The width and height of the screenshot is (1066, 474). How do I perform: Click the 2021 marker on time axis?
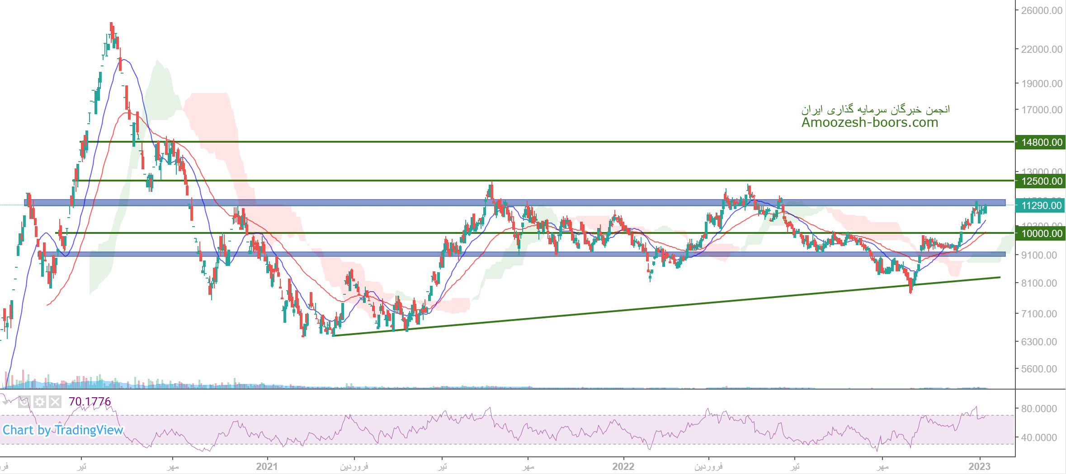pos(267,466)
